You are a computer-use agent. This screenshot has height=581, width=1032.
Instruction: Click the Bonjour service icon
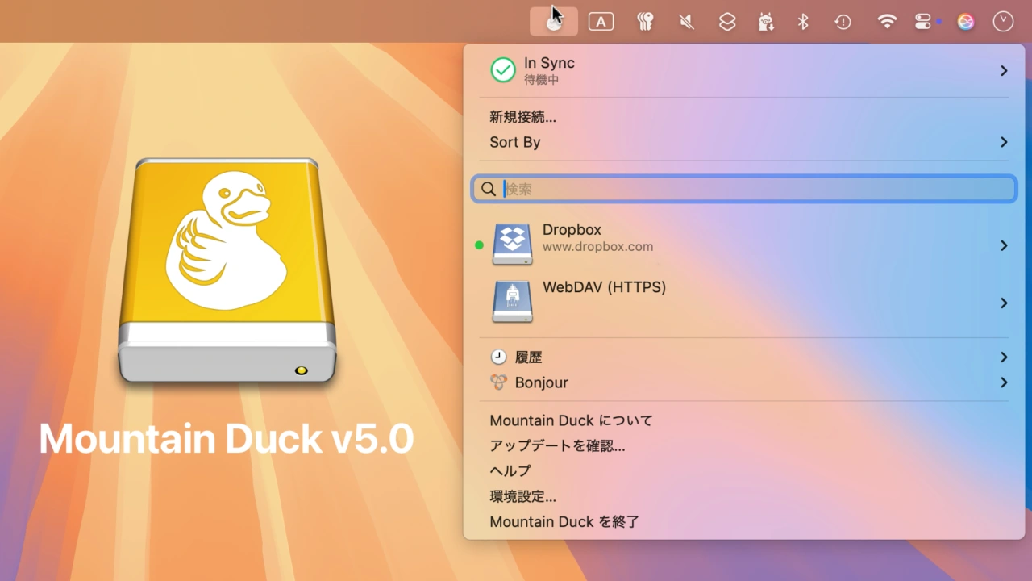click(x=501, y=382)
